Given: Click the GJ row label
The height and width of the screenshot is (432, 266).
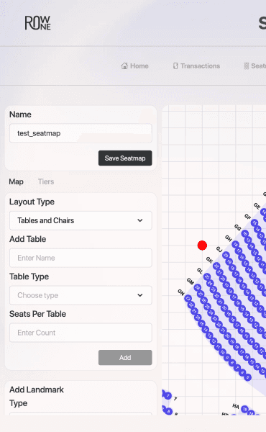Looking at the screenshot, I should [x=219, y=249].
